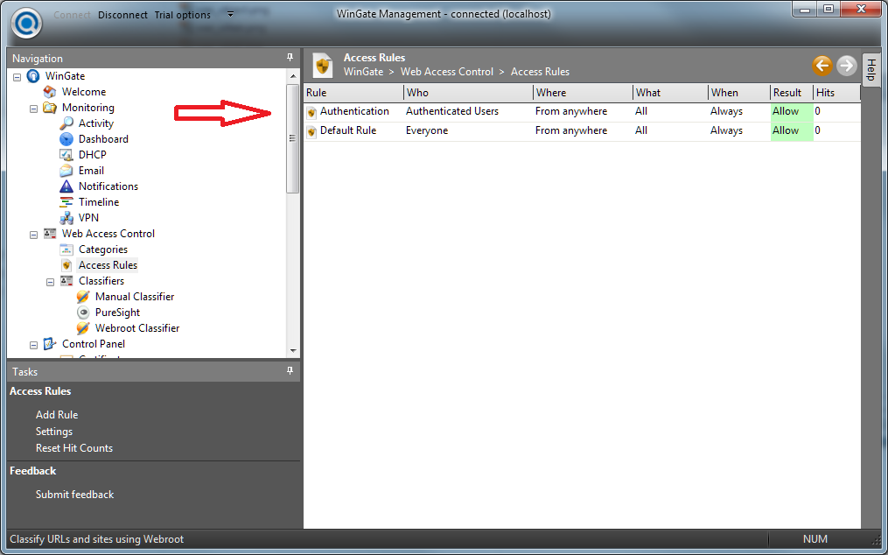Pin the Navigation panel
Screen dimensions: 888x555
coord(290,57)
